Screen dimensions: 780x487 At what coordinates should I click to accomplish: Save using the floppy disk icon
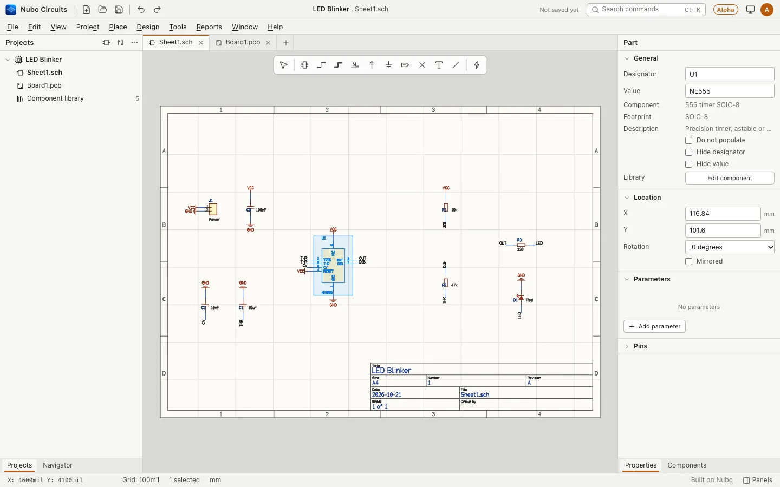[119, 10]
